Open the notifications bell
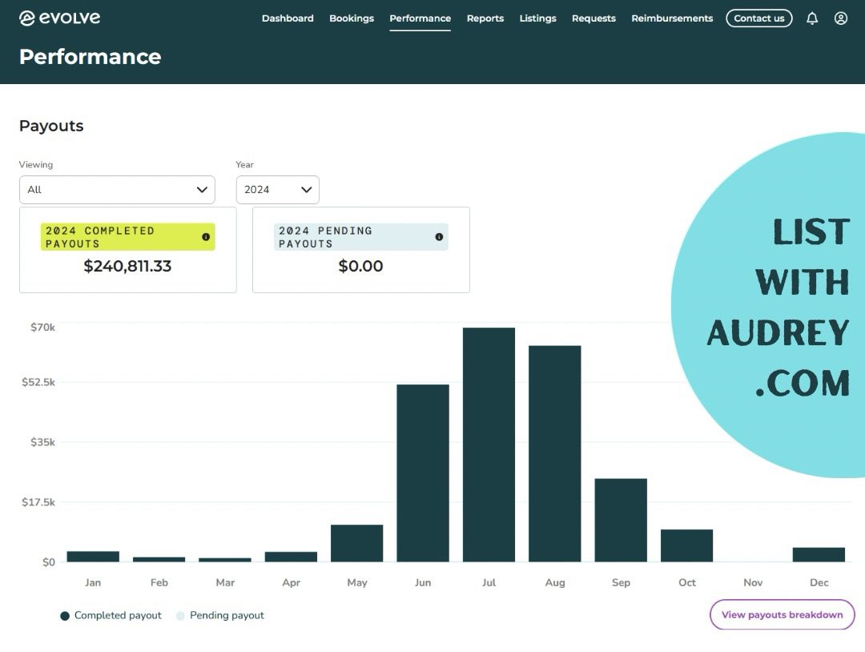The height and width of the screenshot is (652, 865). click(x=812, y=18)
